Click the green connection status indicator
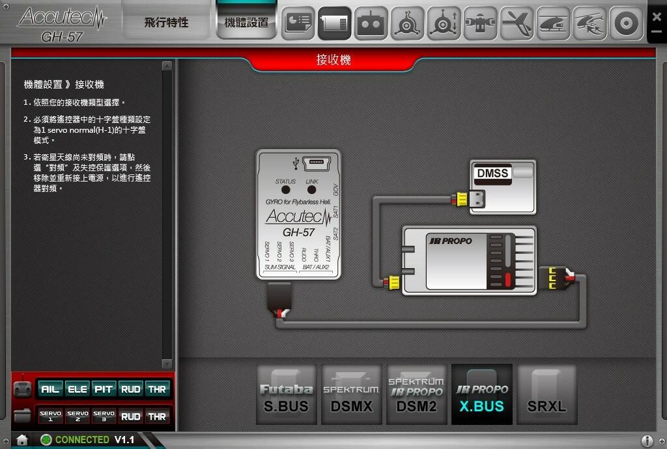The image size is (667, 449). pyautogui.click(x=46, y=440)
